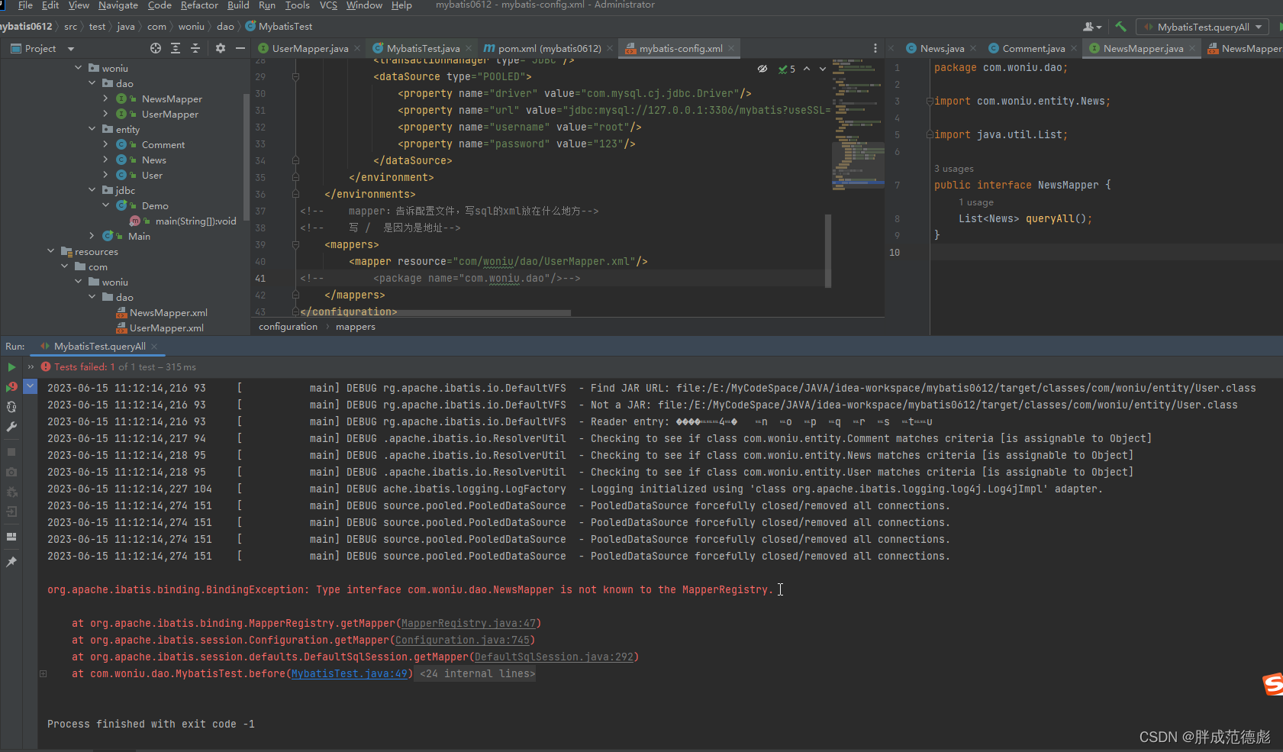Viewport: 1283px width, 752px height.
Task: Expand the Main class node
Action: tap(92, 236)
